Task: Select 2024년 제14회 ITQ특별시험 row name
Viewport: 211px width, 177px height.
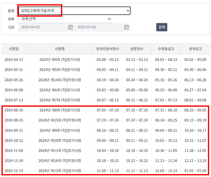Action: [60, 80]
